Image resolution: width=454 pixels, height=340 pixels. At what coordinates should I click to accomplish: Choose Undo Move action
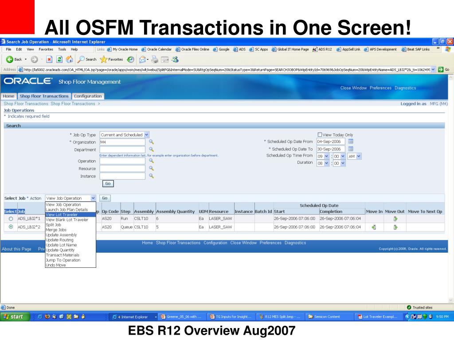70,265
